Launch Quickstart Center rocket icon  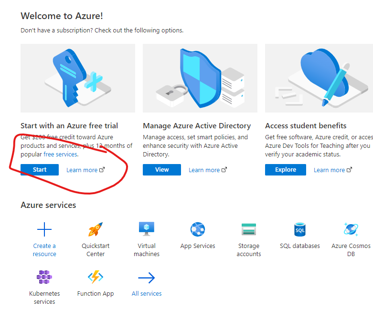[96, 230]
